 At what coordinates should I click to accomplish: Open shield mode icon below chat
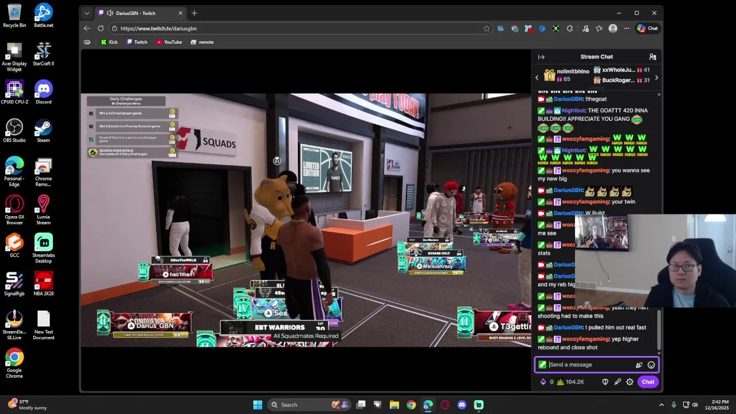(605, 382)
